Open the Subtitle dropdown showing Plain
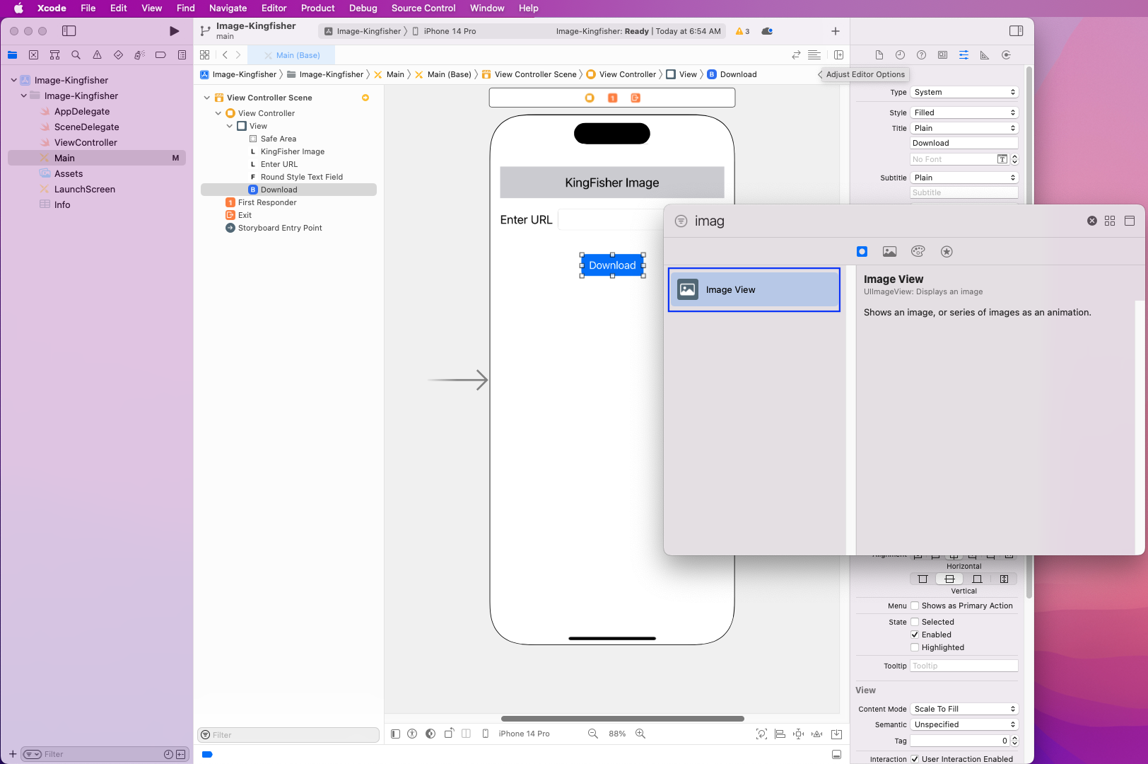Viewport: 1148px width, 764px height. (964, 178)
